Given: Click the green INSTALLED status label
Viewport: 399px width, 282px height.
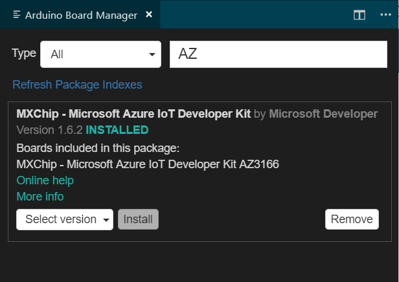Looking at the screenshot, I should [117, 130].
